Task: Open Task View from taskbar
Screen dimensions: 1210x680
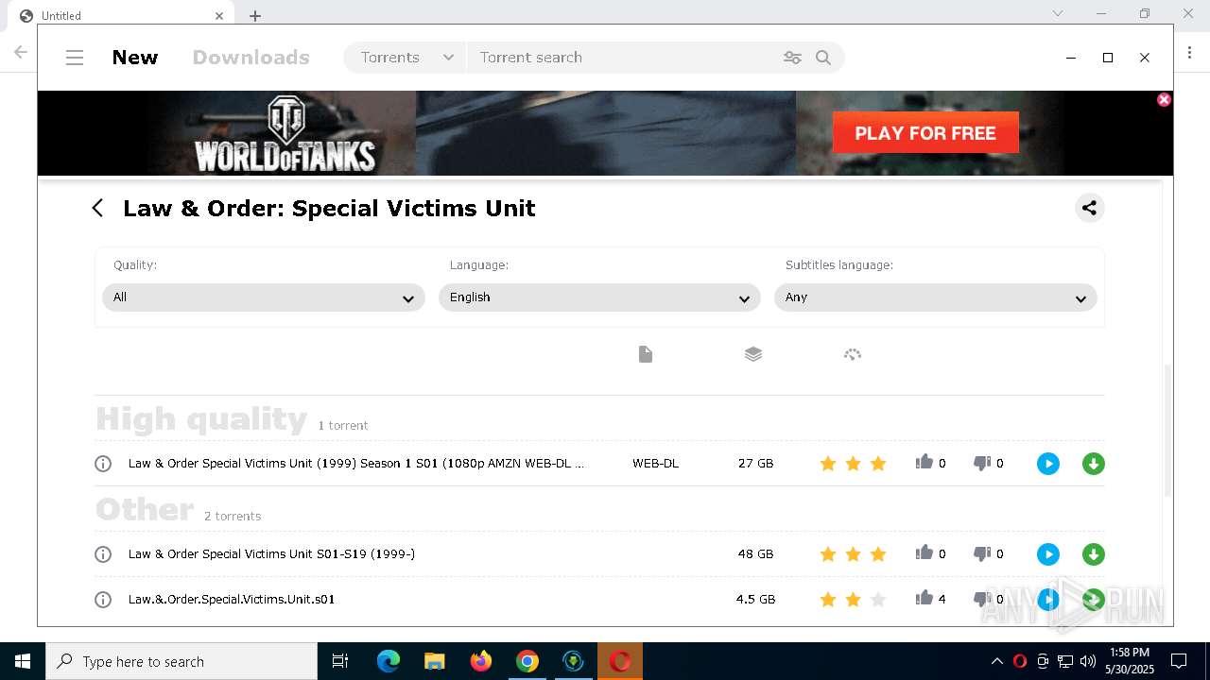Action: tap(340, 661)
